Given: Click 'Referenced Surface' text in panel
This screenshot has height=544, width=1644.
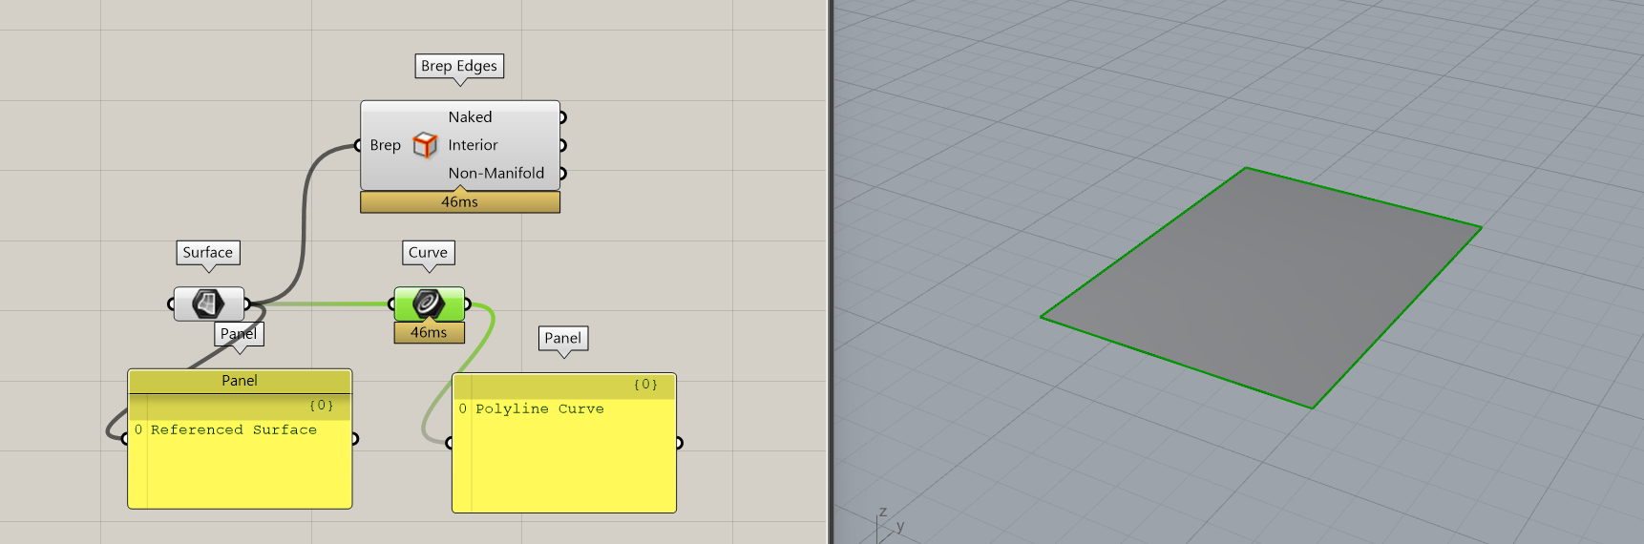Looking at the screenshot, I should tap(234, 429).
